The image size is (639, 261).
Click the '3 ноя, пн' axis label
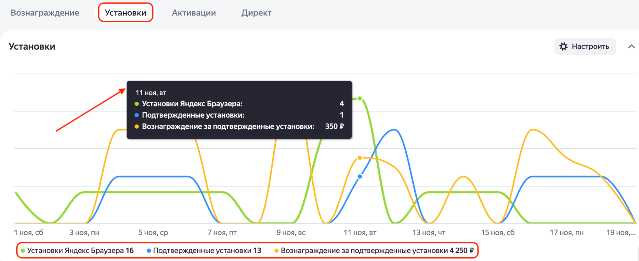[84, 233]
